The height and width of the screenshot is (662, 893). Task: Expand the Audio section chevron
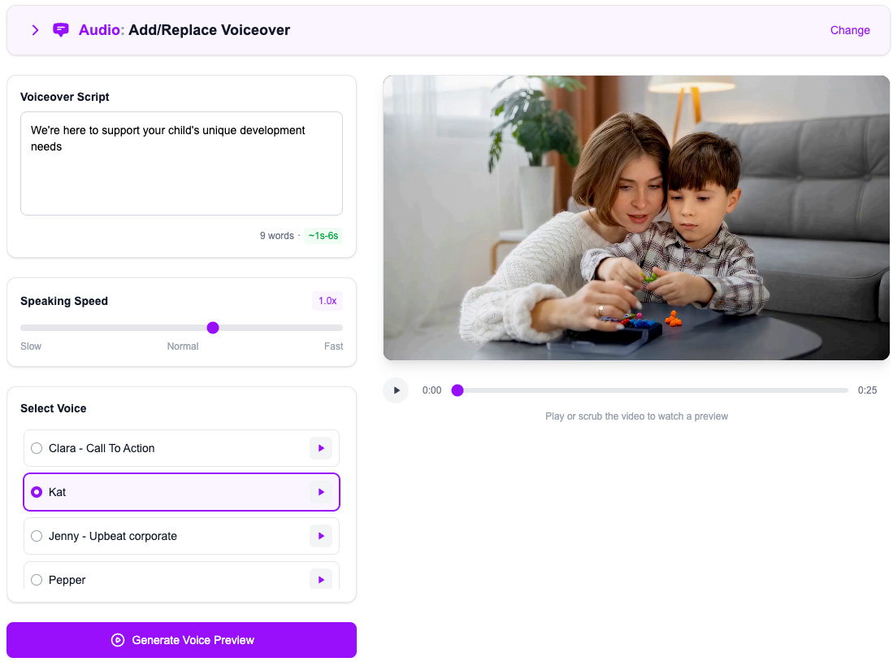point(35,30)
